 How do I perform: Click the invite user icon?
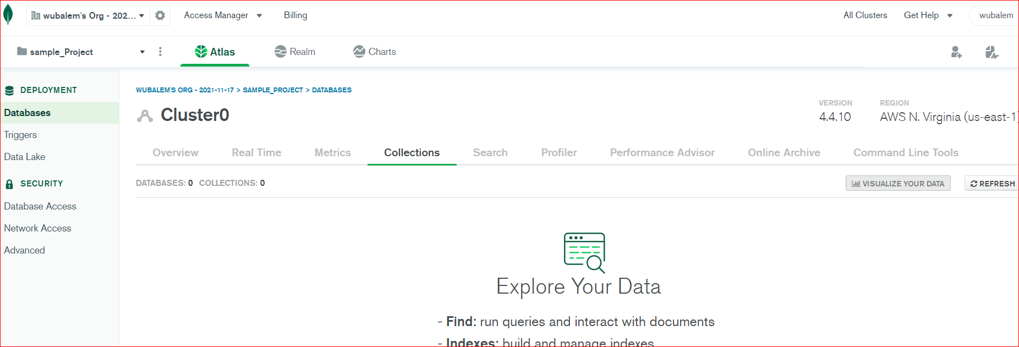tap(956, 52)
